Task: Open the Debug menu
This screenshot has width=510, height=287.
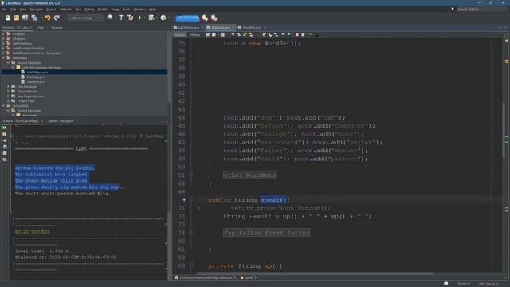Action: (x=89, y=10)
